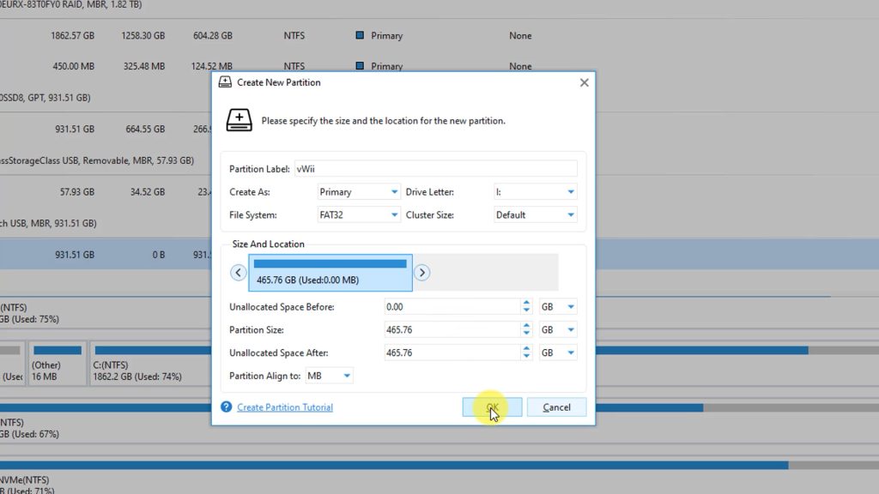Increase Partition Size using the up stepper arrow

coord(526,326)
